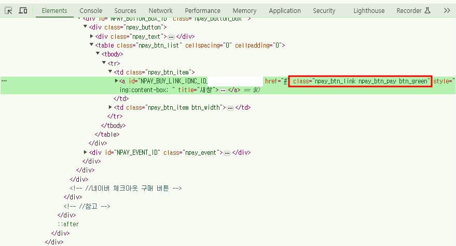Click the == $0 selected node marker

pyautogui.click(x=252, y=90)
